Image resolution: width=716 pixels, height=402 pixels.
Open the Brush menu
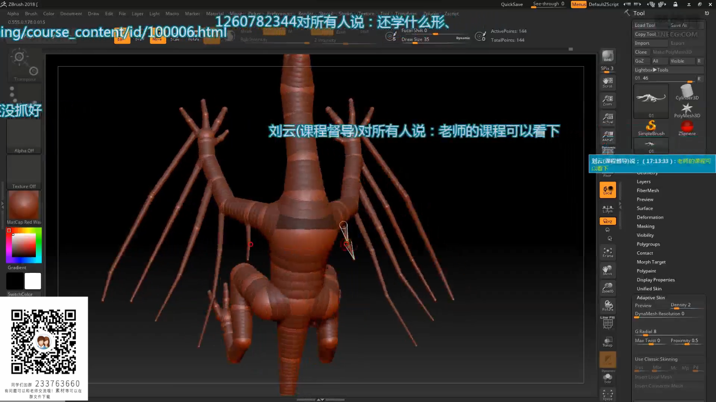[31, 14]
